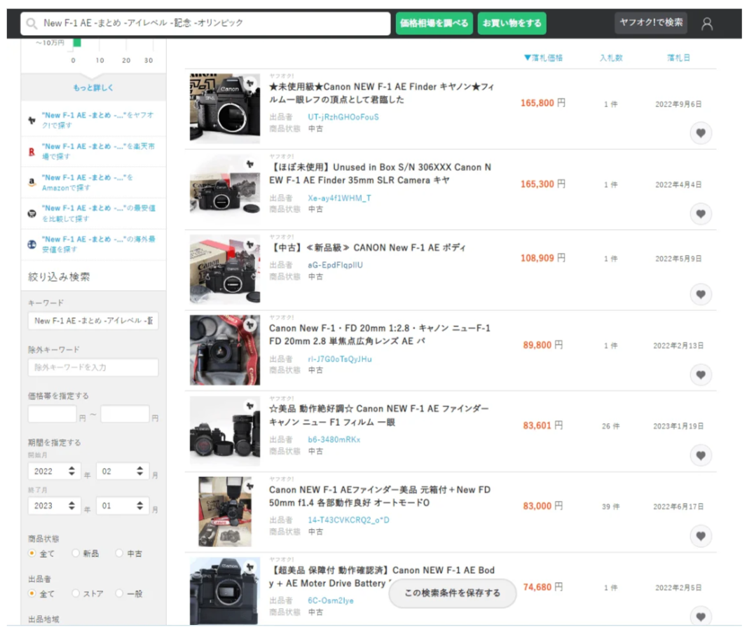The height and width of the screenshot is (627, 747).
Task: Open 新品級 CANON New F-1 AE ボディ title
Action: click(x=367, y=248)
